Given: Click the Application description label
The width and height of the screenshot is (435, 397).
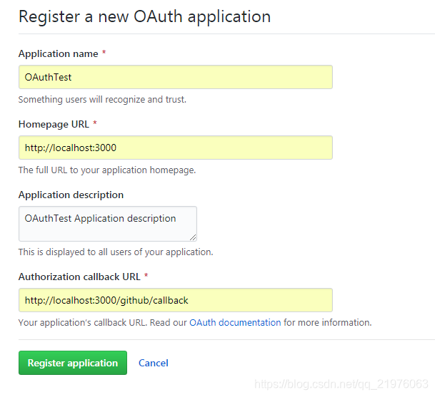Looking at the screenshot, I should pyautogui.click(x=71, y=195).
